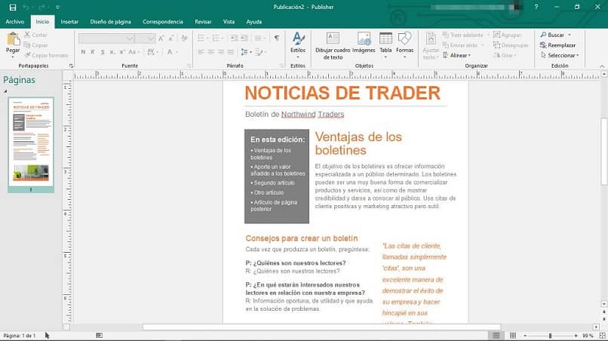Click the numbered list icon
The image size is (608, 341).
216,38
